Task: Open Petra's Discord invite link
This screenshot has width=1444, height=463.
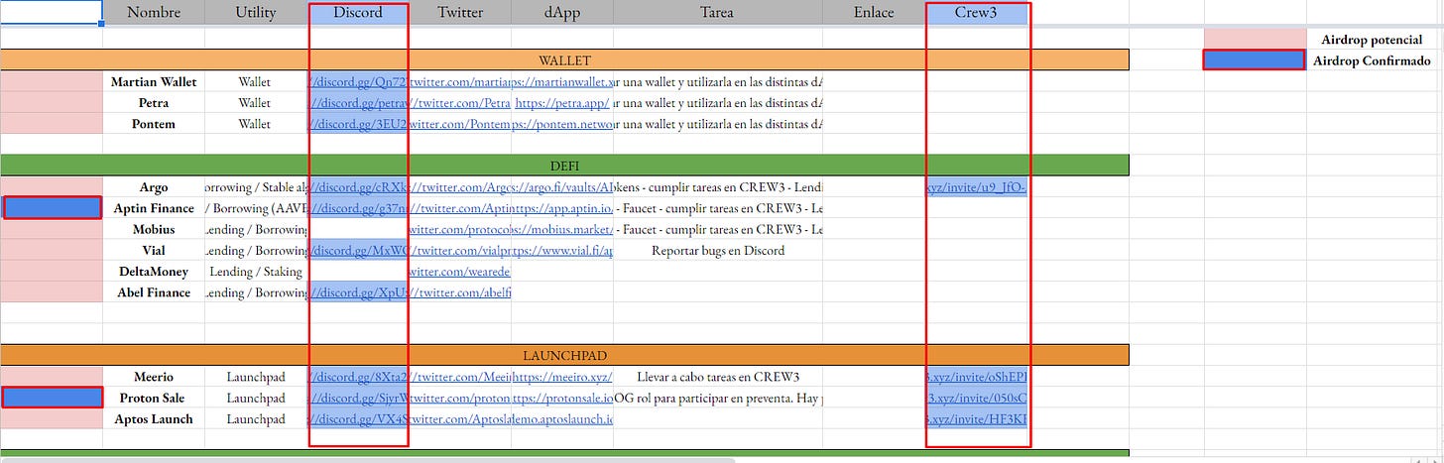Action: 358,102
